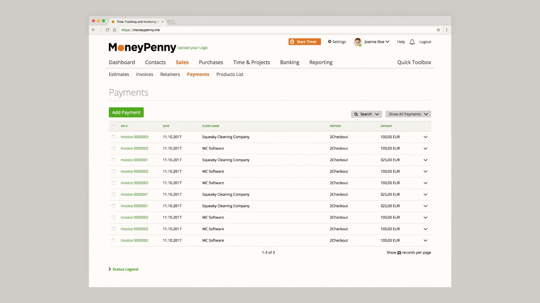Open the Quick Toolbox
The image size is (540, 303).
tap(414, 62)
